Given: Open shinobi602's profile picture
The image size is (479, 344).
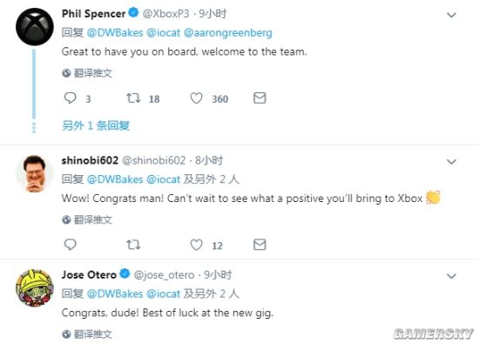Looking at the screenshot, I should (x=35, y=173).
